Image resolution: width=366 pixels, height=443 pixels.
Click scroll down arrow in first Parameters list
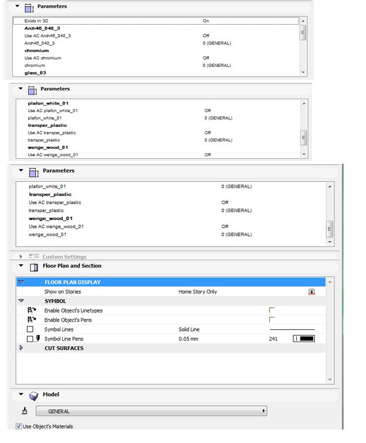303,72
